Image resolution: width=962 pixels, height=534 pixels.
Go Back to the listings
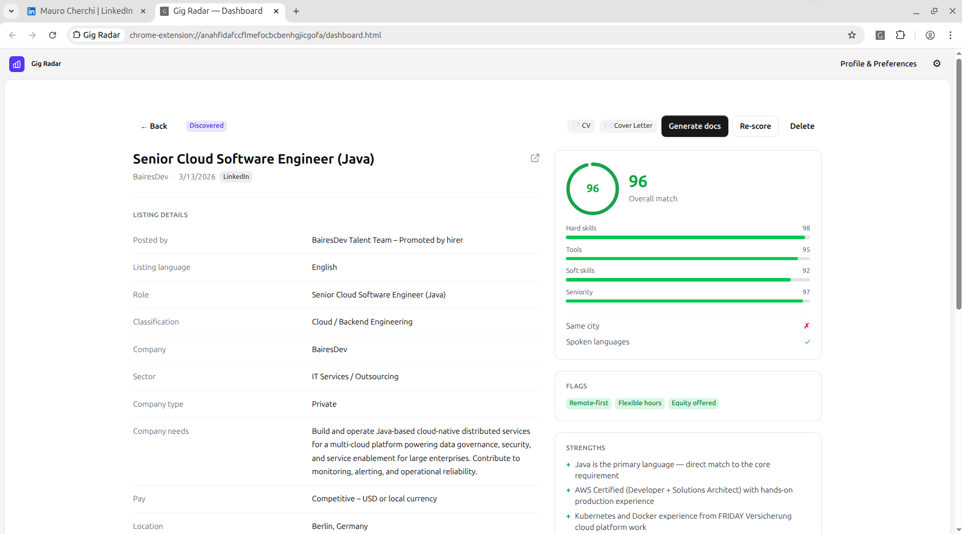click(154, 126)
